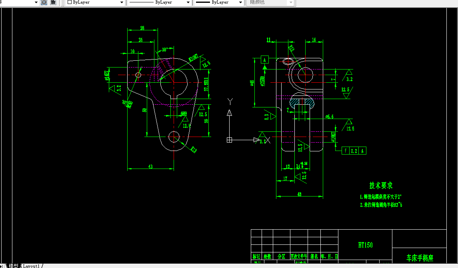Screen dimensions: 458x268
Task: Select the 更改文件号 cell in the title block
Action: pos(299,256)
